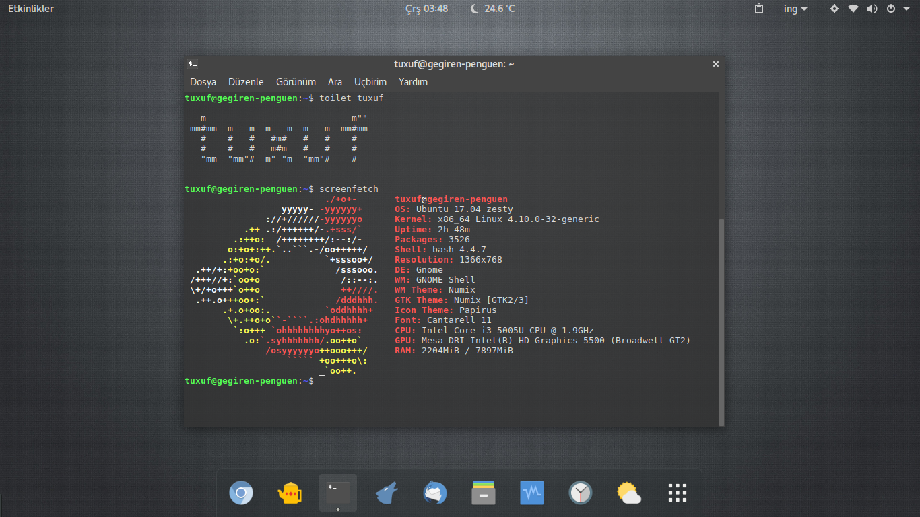Open the Wi-Fi network indicator
Screen dimensions: 920x517
point(853,9)
